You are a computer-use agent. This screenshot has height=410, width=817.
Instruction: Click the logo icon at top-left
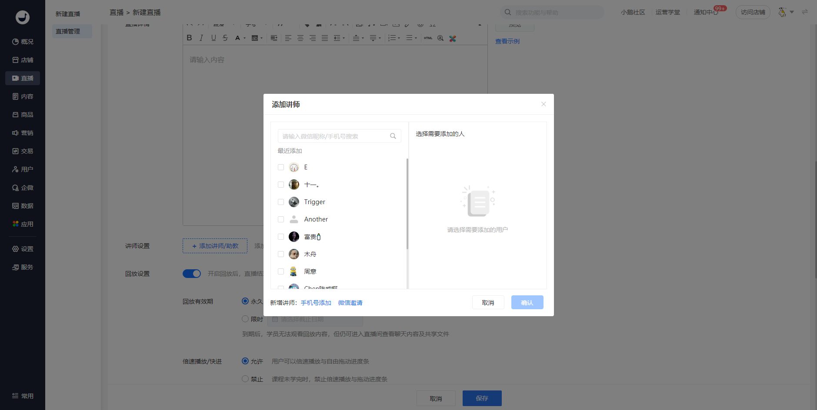[x=23, y=17]
